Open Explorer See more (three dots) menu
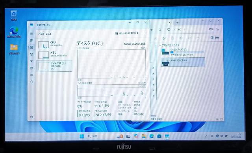252x153 pixels. tap(197, 38)
